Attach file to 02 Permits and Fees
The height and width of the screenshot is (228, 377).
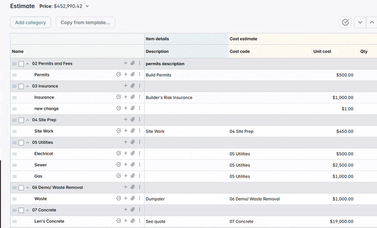click(x=133, y=63)
